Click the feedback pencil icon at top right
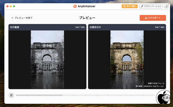The image size is (173, 107). [x=167, y=6]
